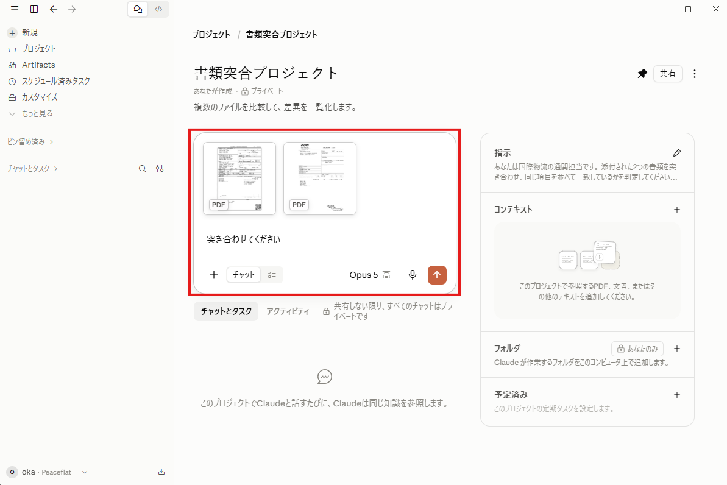The width and height of the screenshot is (727, 485).
Task: Click the message input text 突き合わせてください
Action: [x=243, y=239]
